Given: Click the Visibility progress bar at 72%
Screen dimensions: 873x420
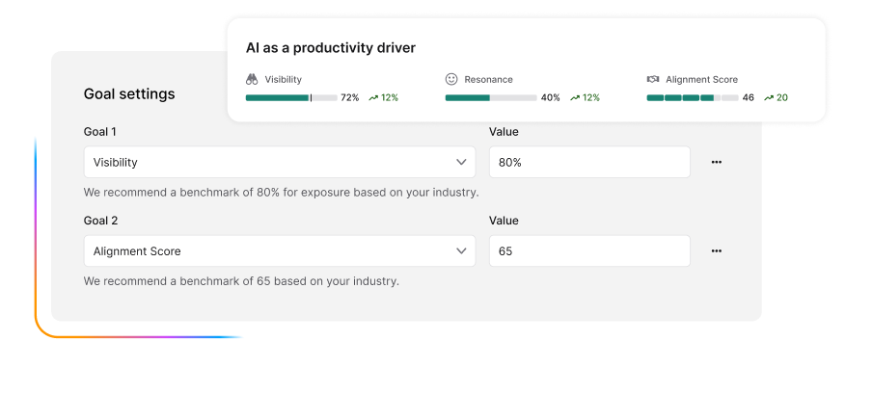Looking at the screenshot, I should pyautogui.click(x=291, y=98).
